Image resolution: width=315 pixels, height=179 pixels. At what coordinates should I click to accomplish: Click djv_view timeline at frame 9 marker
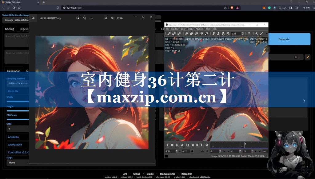coord(245,145)
